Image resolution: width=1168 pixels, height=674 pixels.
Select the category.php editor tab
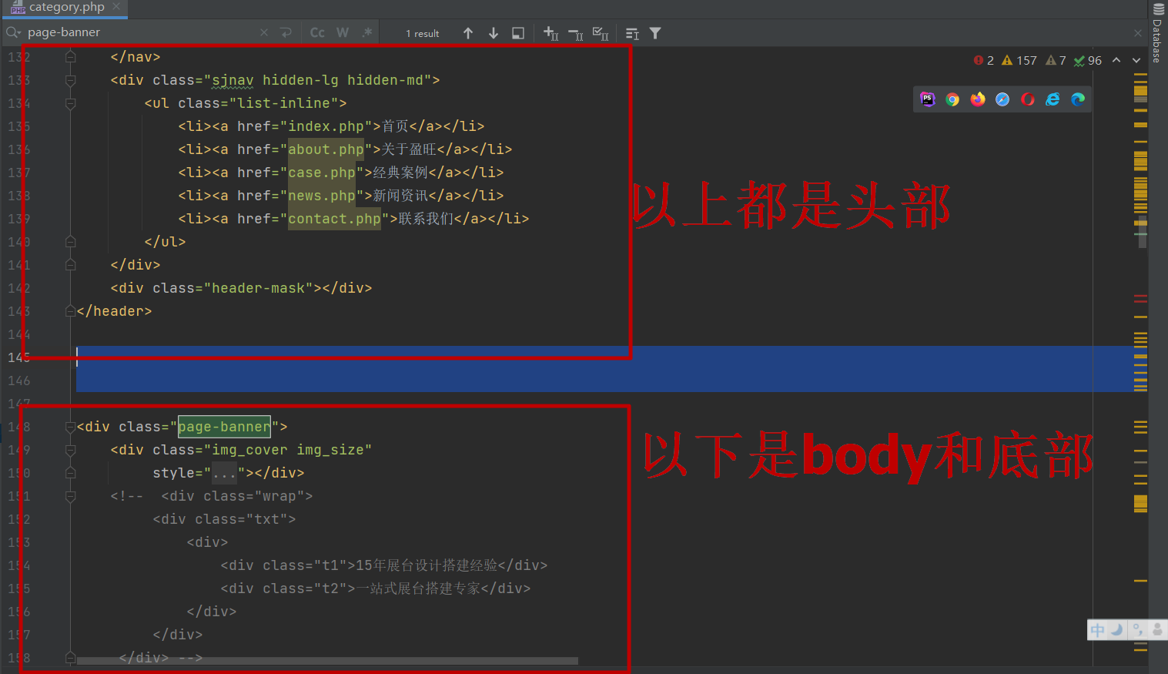[x=65, y=8]
